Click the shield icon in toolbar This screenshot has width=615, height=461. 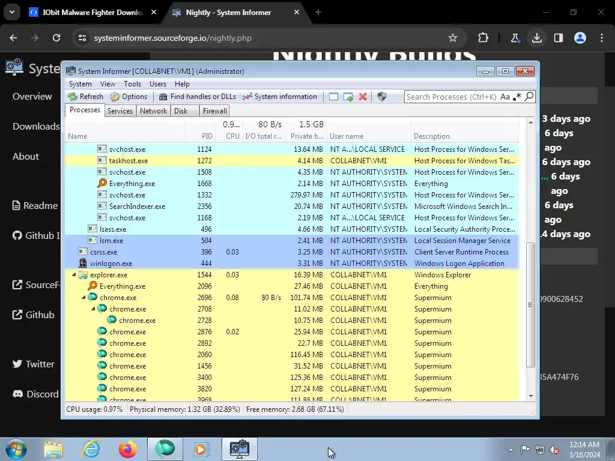click(x=381, y=97)
